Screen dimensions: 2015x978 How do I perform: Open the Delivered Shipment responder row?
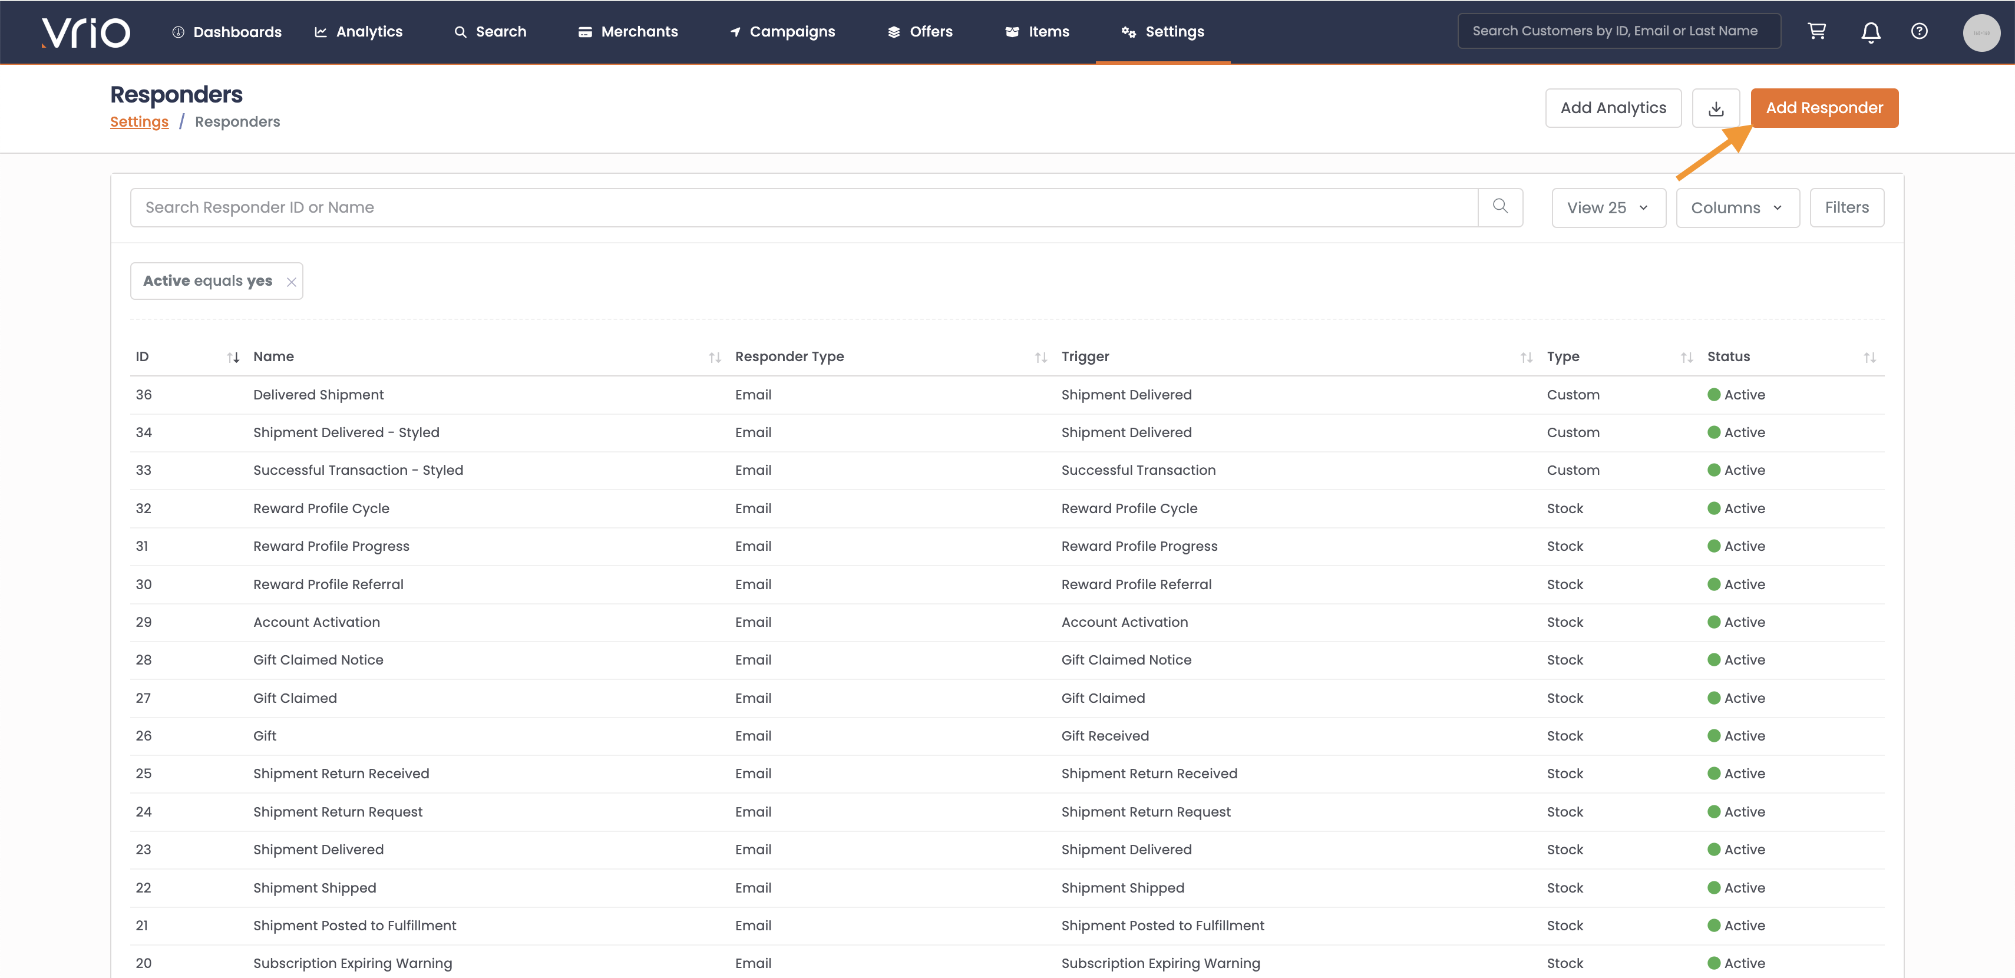point(1007,395)
